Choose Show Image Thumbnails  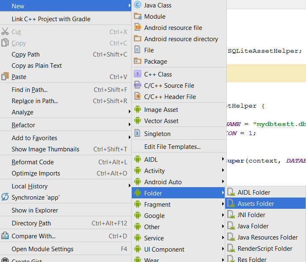click(65, 149)
